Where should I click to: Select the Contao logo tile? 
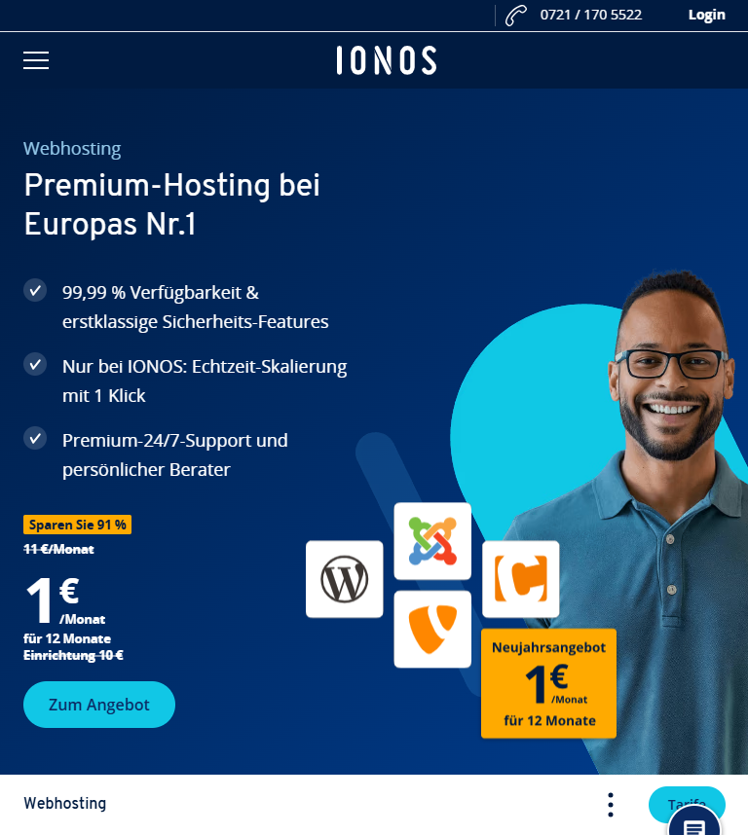click(520, 579)
